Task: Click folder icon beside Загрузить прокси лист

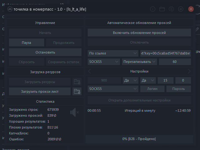Action: click(77, 91)
